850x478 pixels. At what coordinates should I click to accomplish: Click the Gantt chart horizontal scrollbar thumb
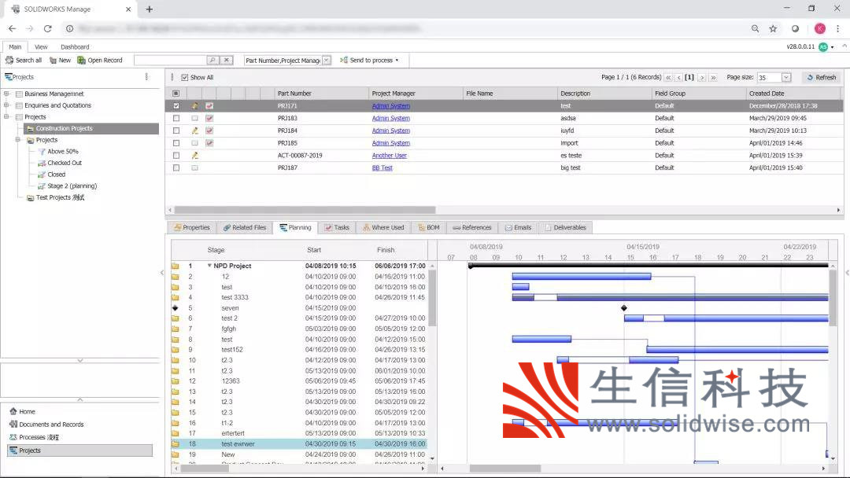pyautogui.click(x=504, y=469)
